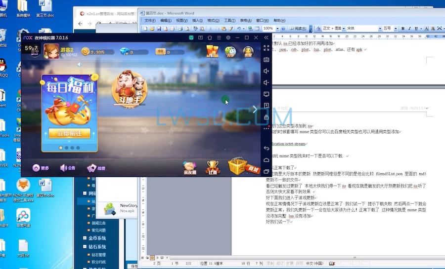Open Word style 正文 dropdown
Image resolution: width=445 pixels, height=269 pixels.
344,29
